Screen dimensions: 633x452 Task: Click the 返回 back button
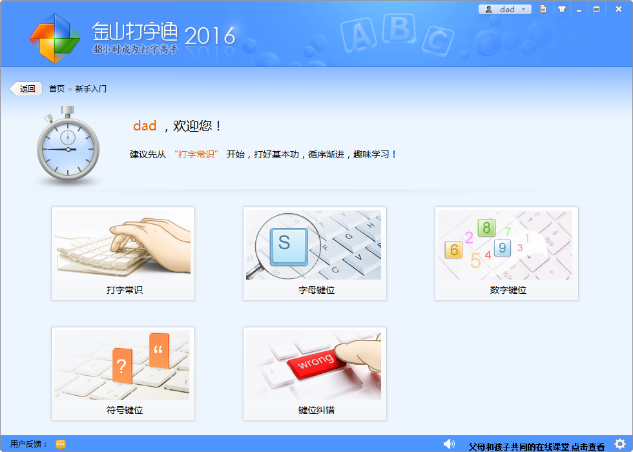[x=26, y=89]
